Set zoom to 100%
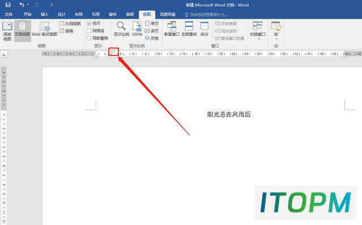Screen dimensions: 362x225 click(137, 29)
